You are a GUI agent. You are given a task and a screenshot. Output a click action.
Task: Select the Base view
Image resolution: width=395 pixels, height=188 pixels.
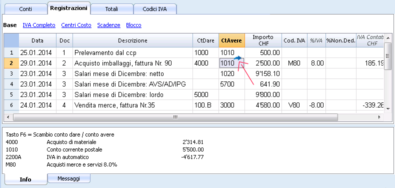pyautogui.click(x=10, y=25)
